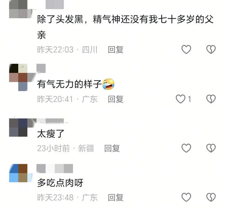Like the 有气无力的样子 comment
The width and height of the screenshot is (228, 209).
point(181,99)
